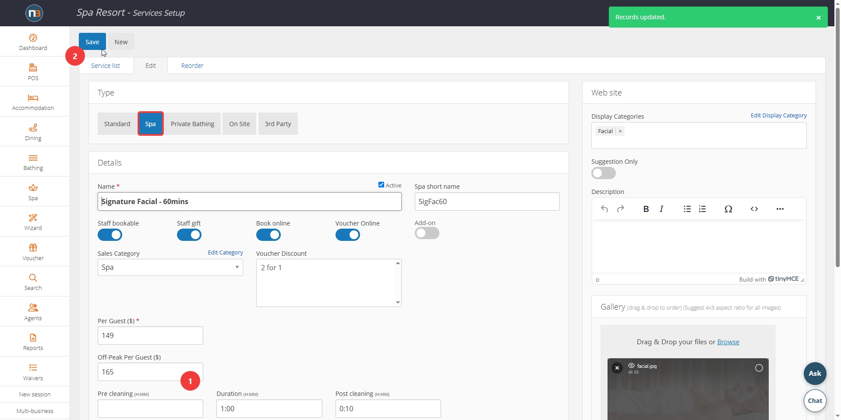The height and width of the screenshot is (420, 841).
Task: Focus the Duration field
Action: [269, 409]
